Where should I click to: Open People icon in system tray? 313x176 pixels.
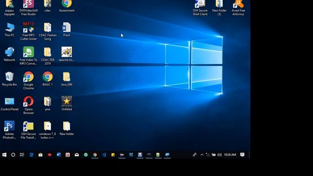pyautogui.click(x=195, y=154)
